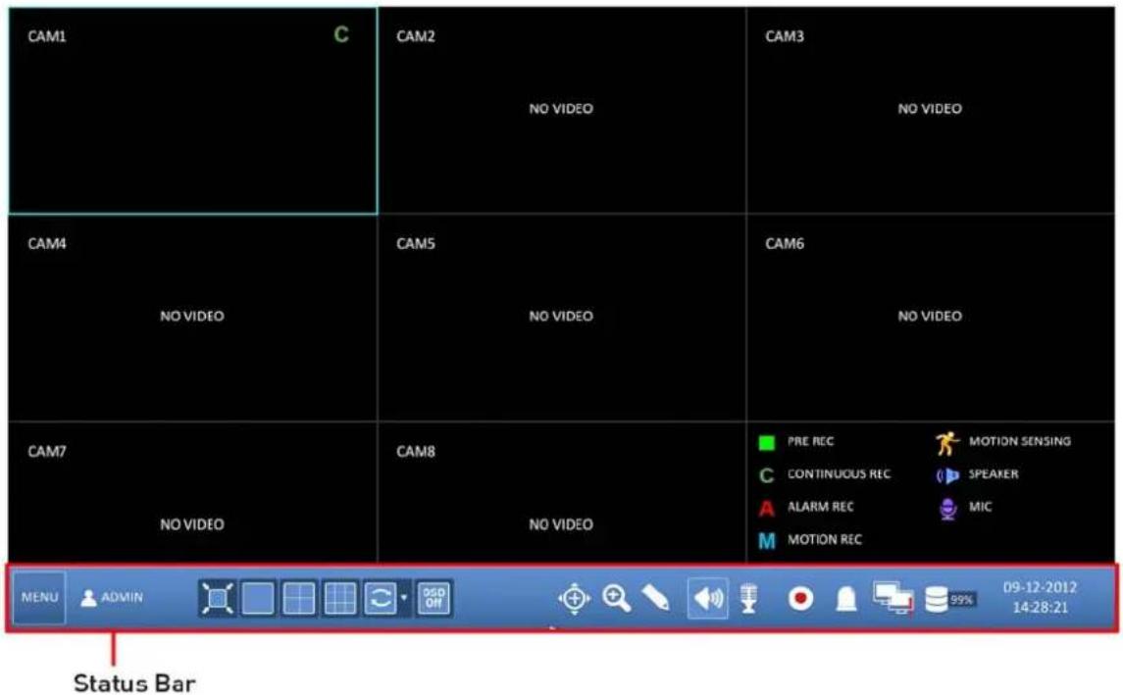Open the MENU button in status bar
The image size is (1123, 695).
point(39,598)
